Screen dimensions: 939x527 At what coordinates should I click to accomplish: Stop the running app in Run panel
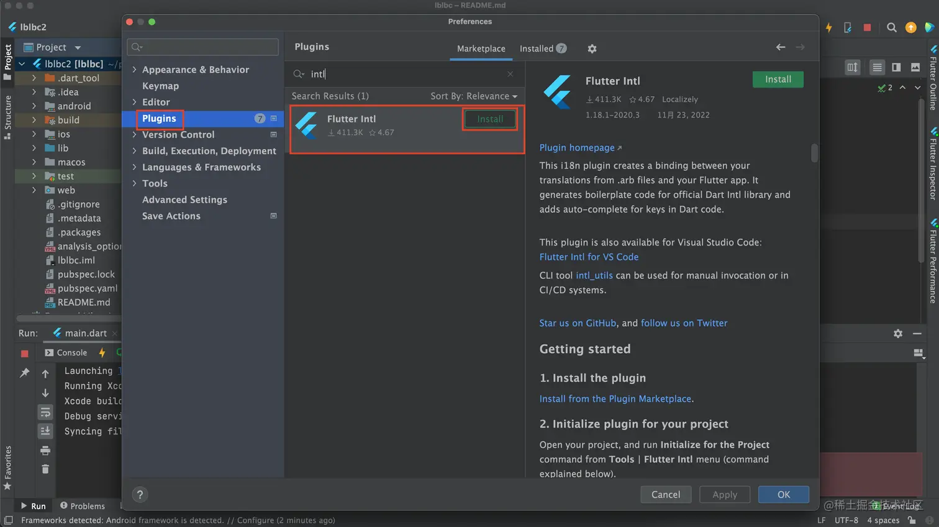(25, 354)
